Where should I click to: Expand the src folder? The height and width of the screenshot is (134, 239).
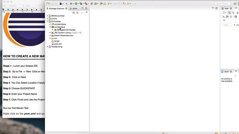(x=50, y=38)
